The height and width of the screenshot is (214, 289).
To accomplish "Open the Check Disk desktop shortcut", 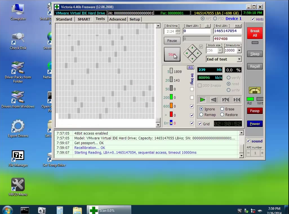I will pos(18,41).
